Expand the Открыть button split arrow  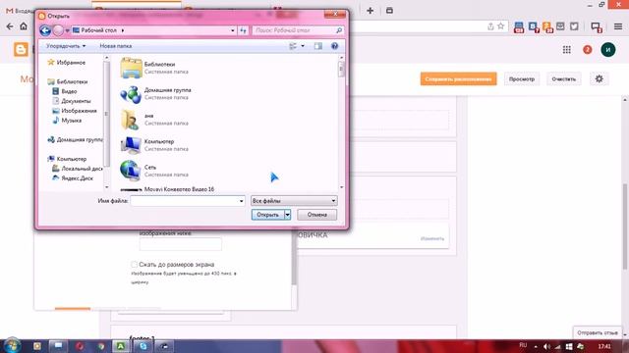[x=288, y=215]
